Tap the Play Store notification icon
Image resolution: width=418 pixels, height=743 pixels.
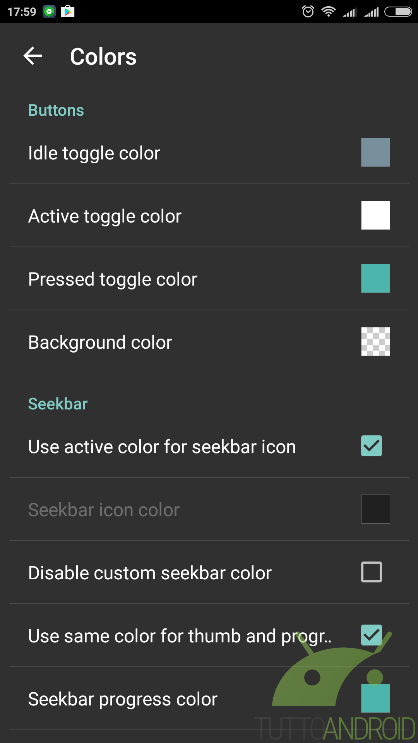point(68,12)
